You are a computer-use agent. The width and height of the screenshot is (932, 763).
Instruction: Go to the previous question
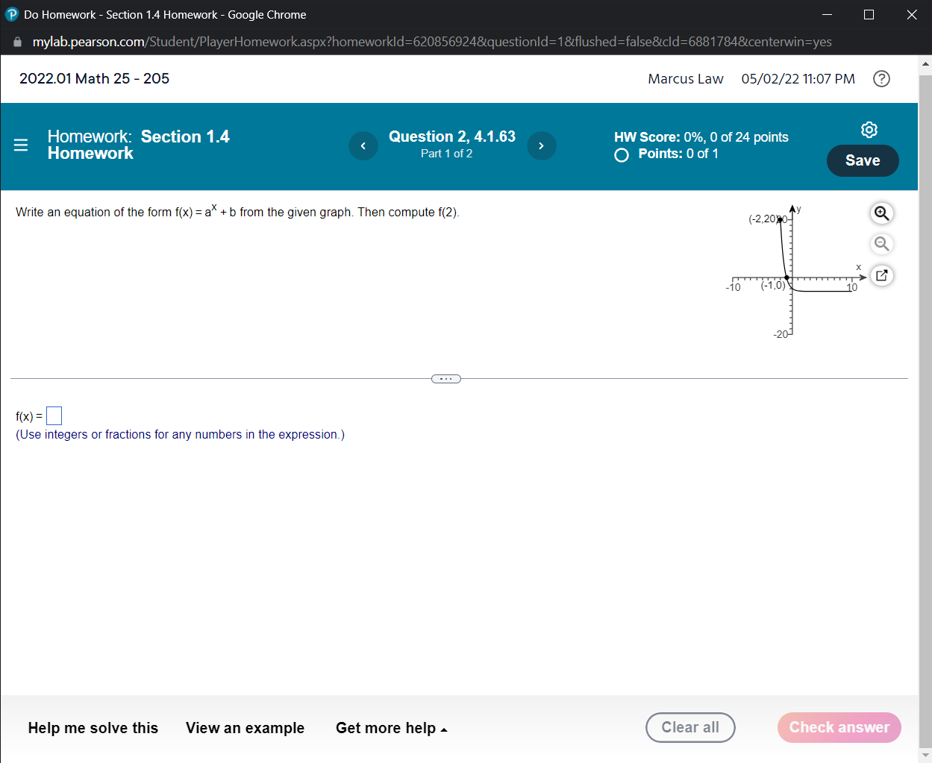[363, 145]
